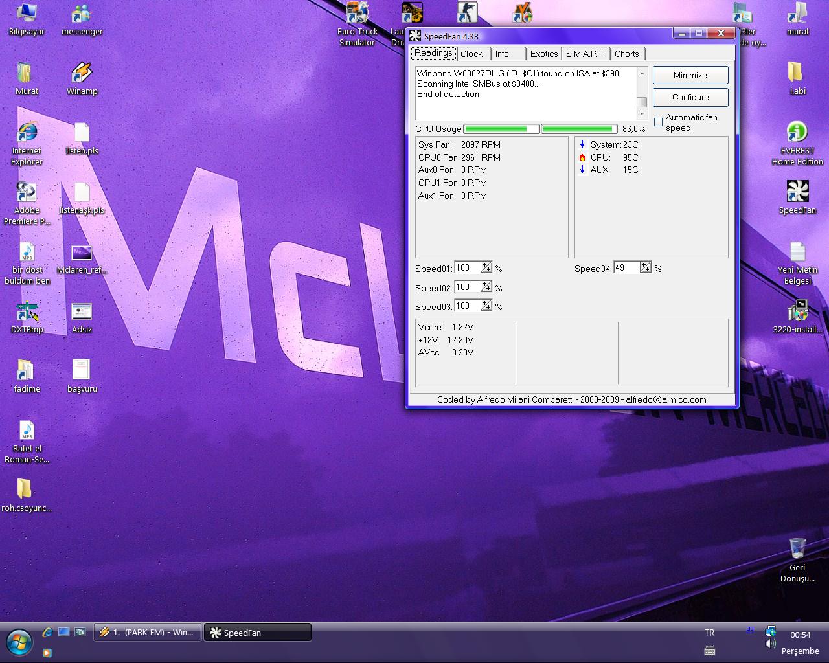Click the Speed01 spinner arrows
829x663 pixels.
(x=486, y=267)
